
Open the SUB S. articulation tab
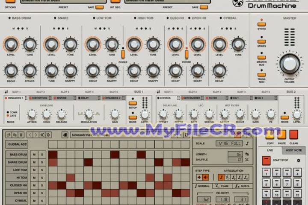[x=243, y=186]
